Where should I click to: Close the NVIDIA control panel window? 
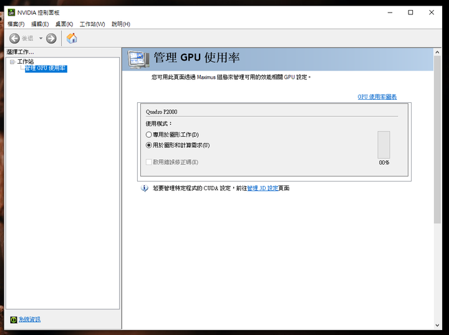coord(432,12)
